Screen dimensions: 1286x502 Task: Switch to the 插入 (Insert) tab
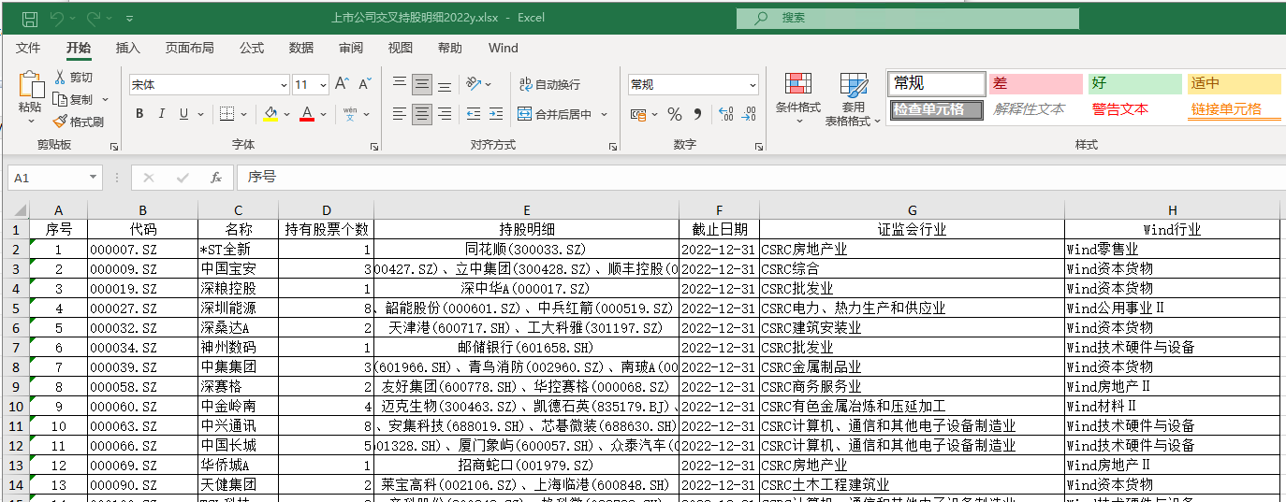tap(128, 48)
